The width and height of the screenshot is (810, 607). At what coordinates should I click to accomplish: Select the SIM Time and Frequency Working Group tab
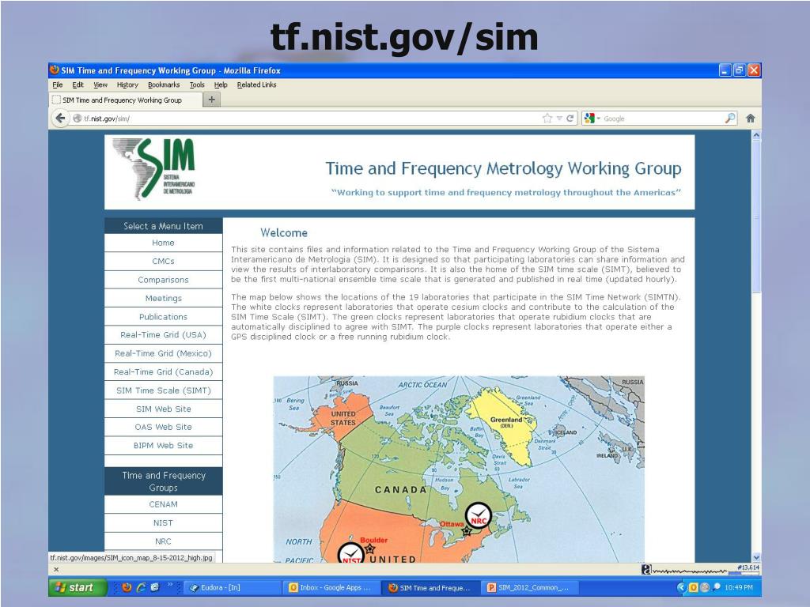click(x=125, y=100)
